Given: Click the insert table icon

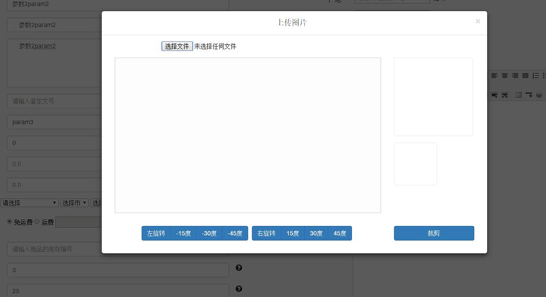Looking at the screenshot, I should click(x=518, y=94).
